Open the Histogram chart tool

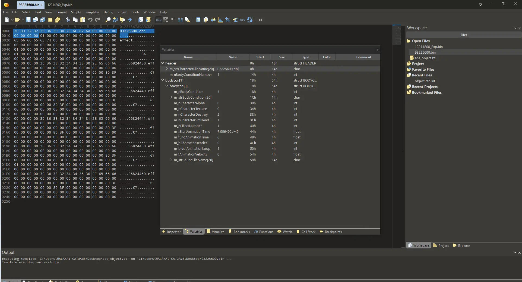click(220, 20)
